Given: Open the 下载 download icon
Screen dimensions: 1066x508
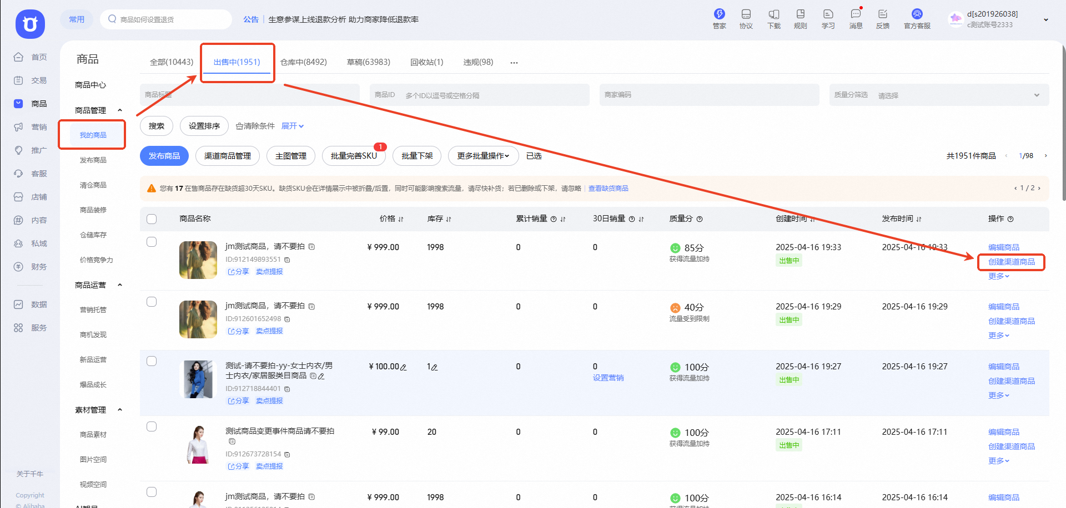Looking at the screenshot, I should coord(773,18).
